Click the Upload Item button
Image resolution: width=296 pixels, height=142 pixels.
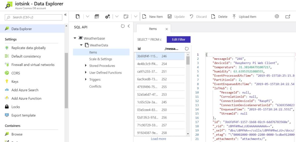[x=244, y=16]
